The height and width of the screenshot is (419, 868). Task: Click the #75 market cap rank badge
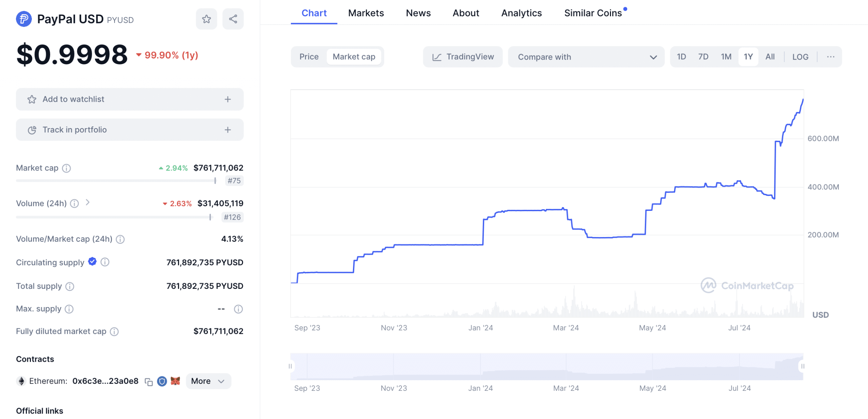point(234,181)
